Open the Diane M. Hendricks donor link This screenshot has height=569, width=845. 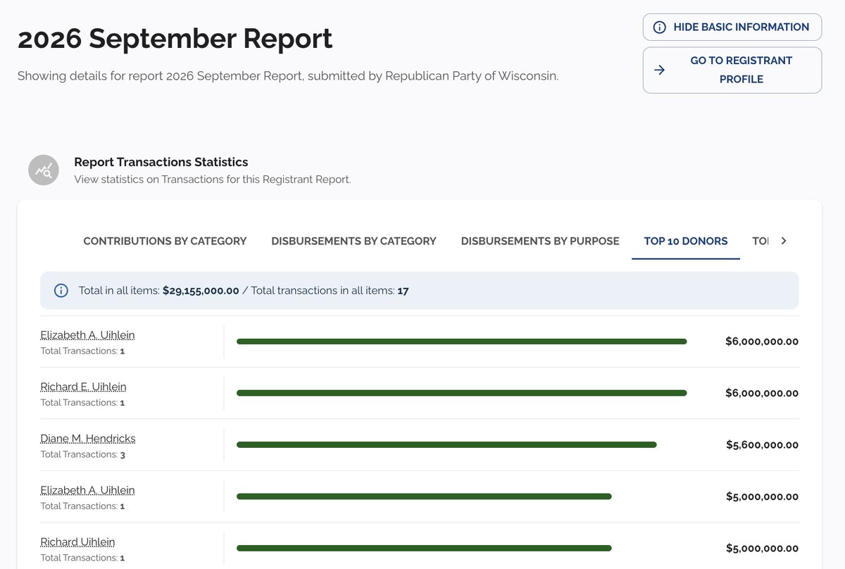(88, 438)
